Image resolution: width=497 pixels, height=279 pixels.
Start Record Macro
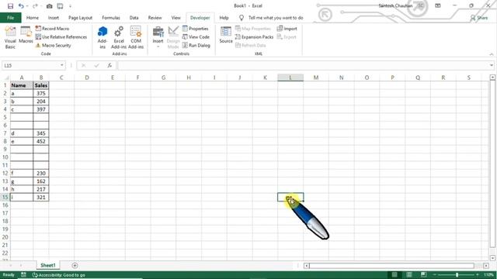[x=52, y=29]
